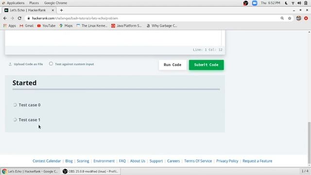
Task: Click inside the code editor area
Action: [113, 38]
